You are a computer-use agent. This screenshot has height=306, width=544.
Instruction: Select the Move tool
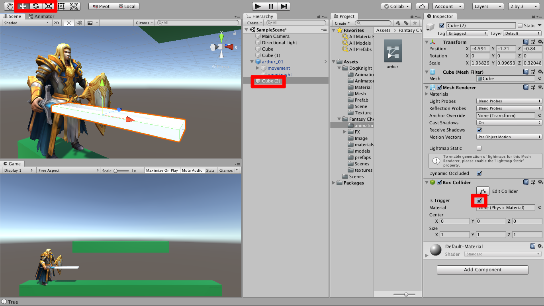click(x=23, y=6)
